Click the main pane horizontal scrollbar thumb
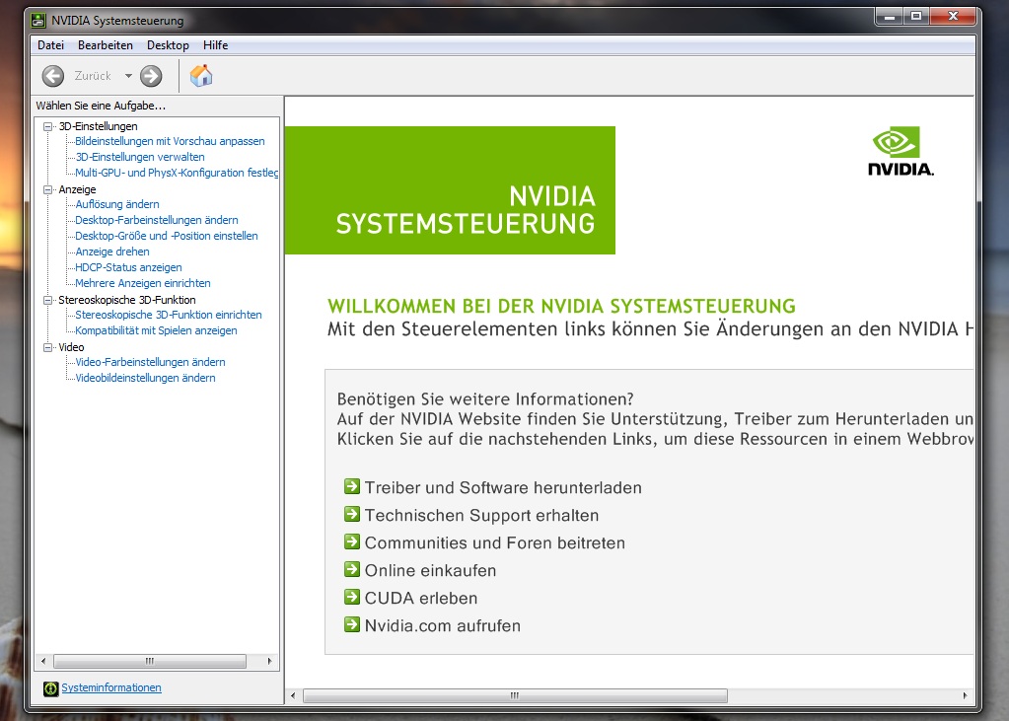This screenshot has width=1009, height=721. click(515, 695)
